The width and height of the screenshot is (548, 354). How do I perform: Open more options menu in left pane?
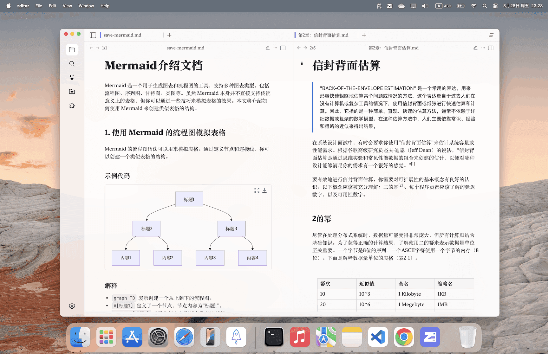click(x=275, y=48)
